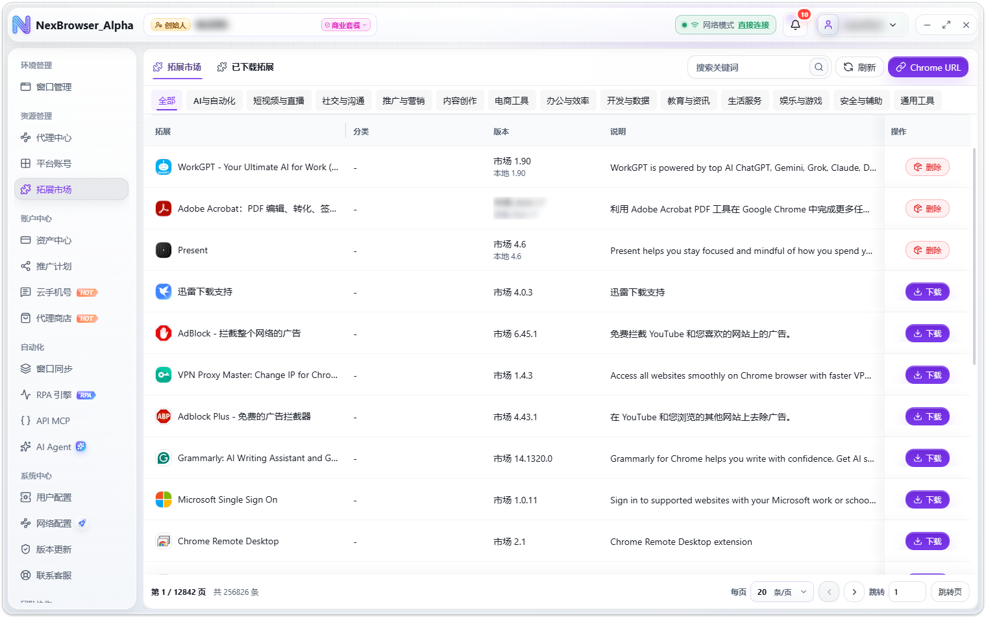Filter by 电商工具 category
Image resolution: width=986 pixels, height=617 pixels.
click(511, 101)
